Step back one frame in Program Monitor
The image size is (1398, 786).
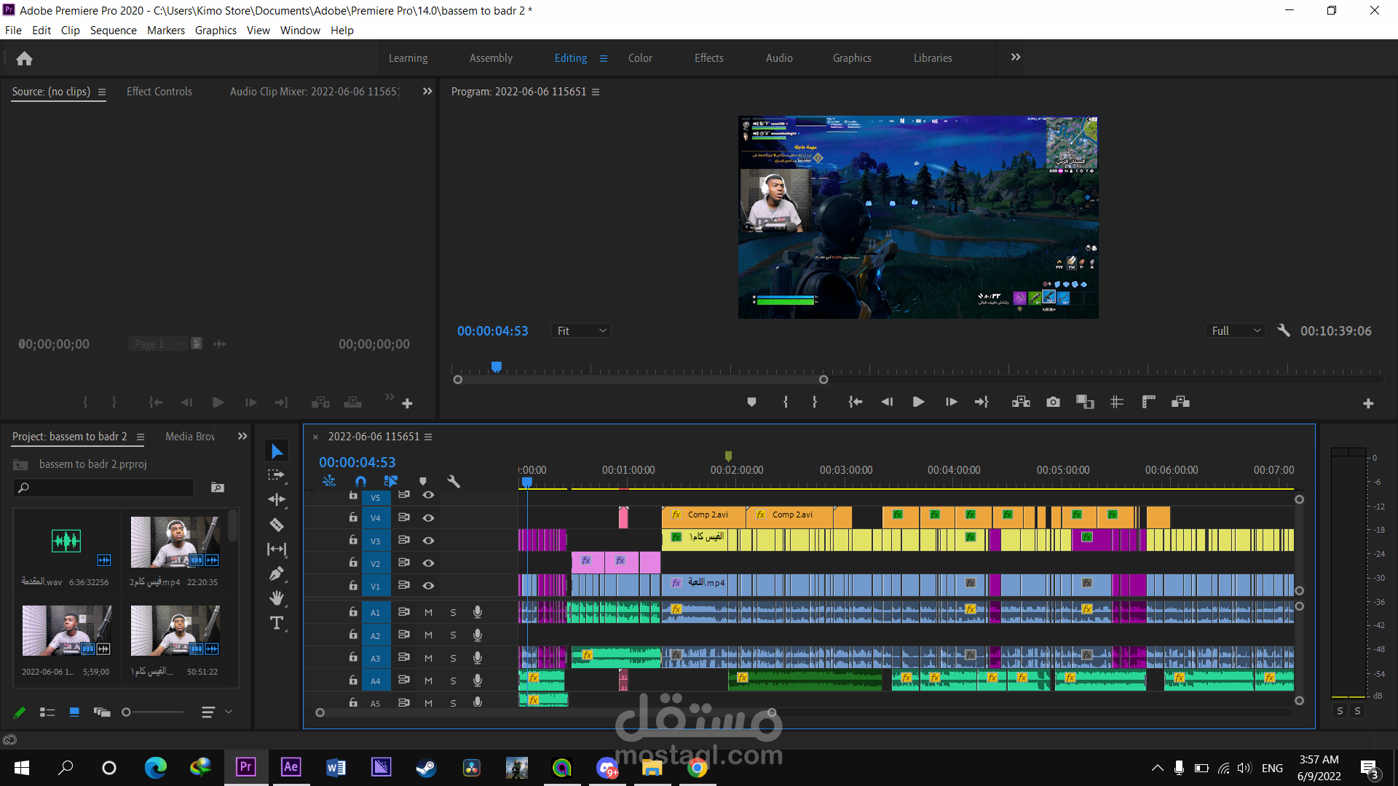887,402
